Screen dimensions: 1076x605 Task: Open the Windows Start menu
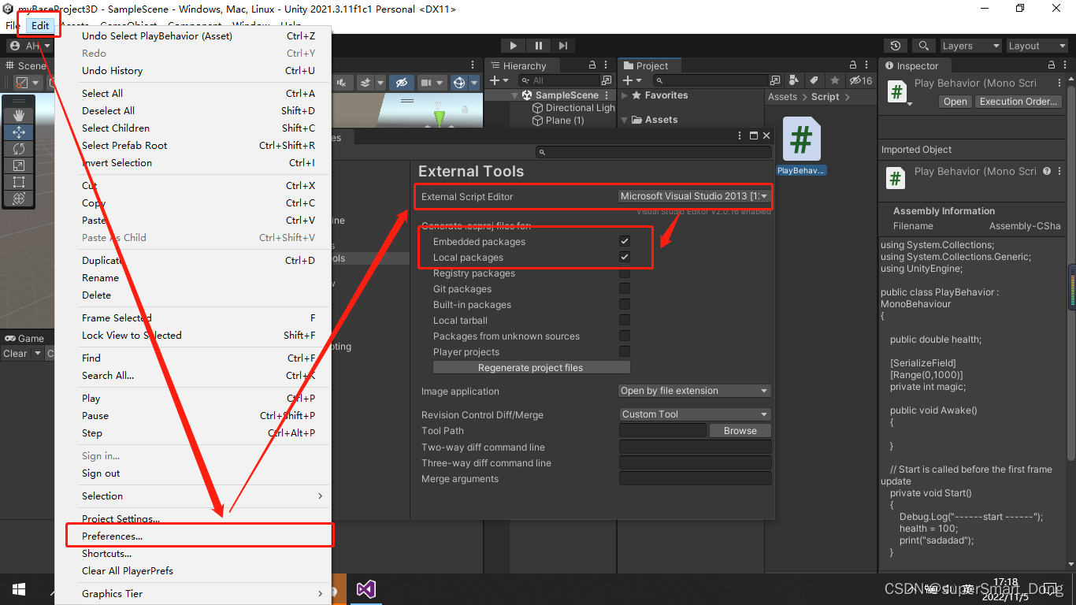pos(19,589)
